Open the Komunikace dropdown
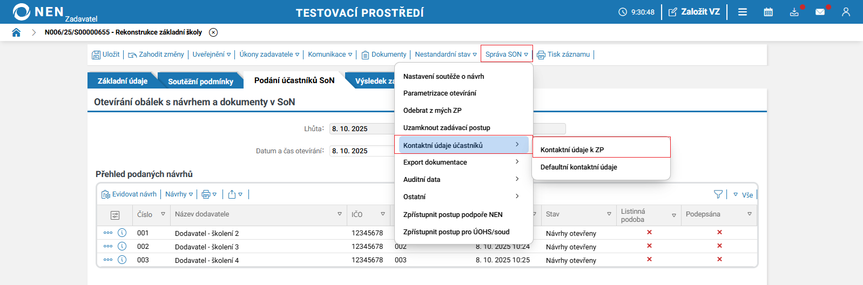The height and width of the screenshot is (285, 863). (330, 55)
